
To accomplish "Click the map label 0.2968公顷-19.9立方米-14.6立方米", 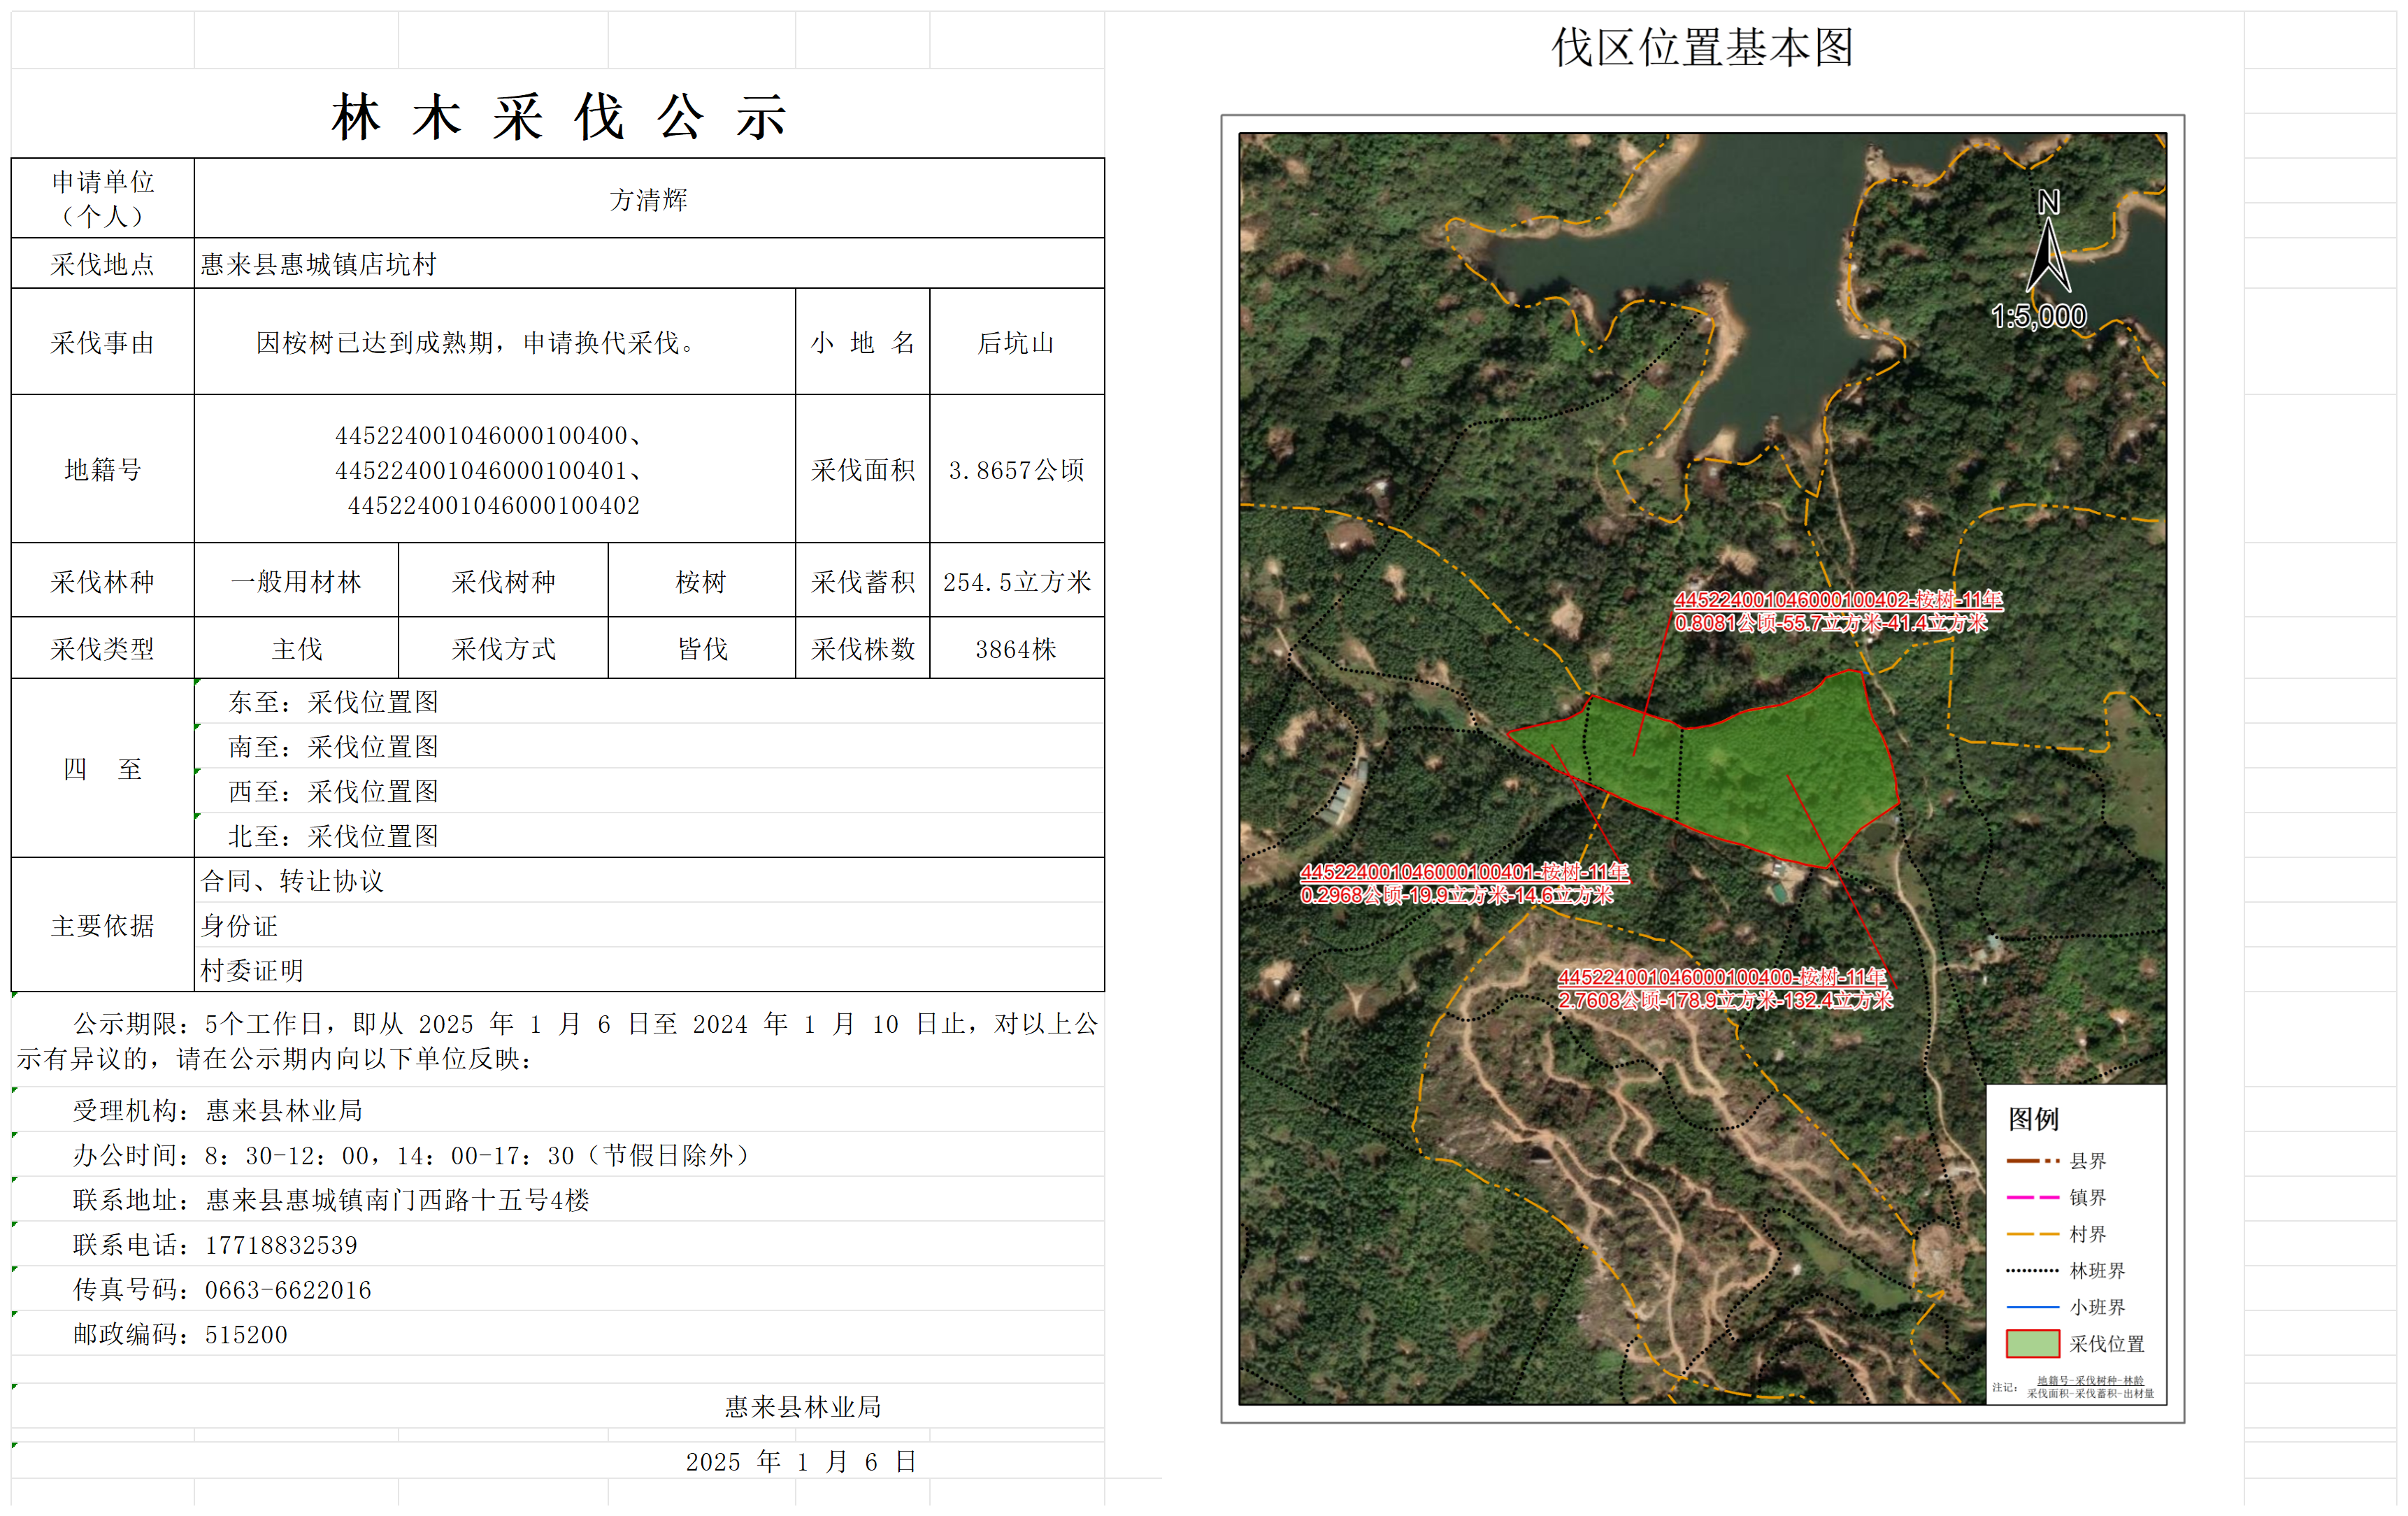I will [x=1456, y=895].
